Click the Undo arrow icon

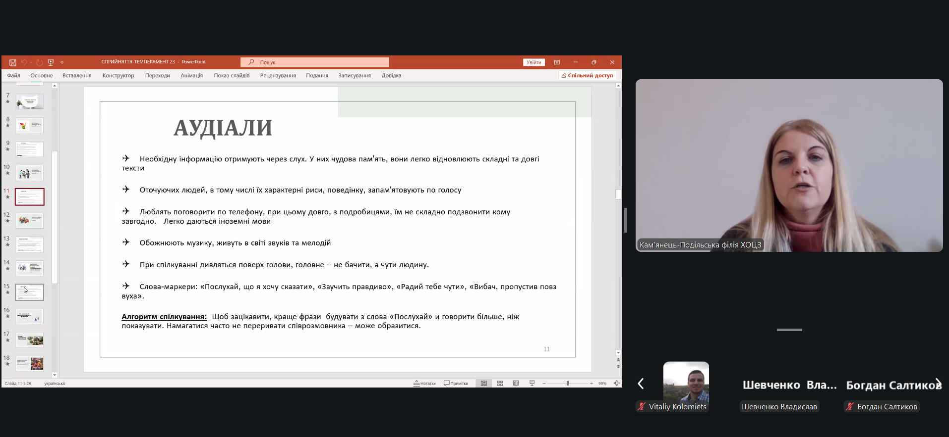click(23, 62)
